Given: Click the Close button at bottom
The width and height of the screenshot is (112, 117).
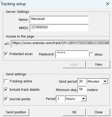Looking at the screenshot, I should (x=99, y=112).
